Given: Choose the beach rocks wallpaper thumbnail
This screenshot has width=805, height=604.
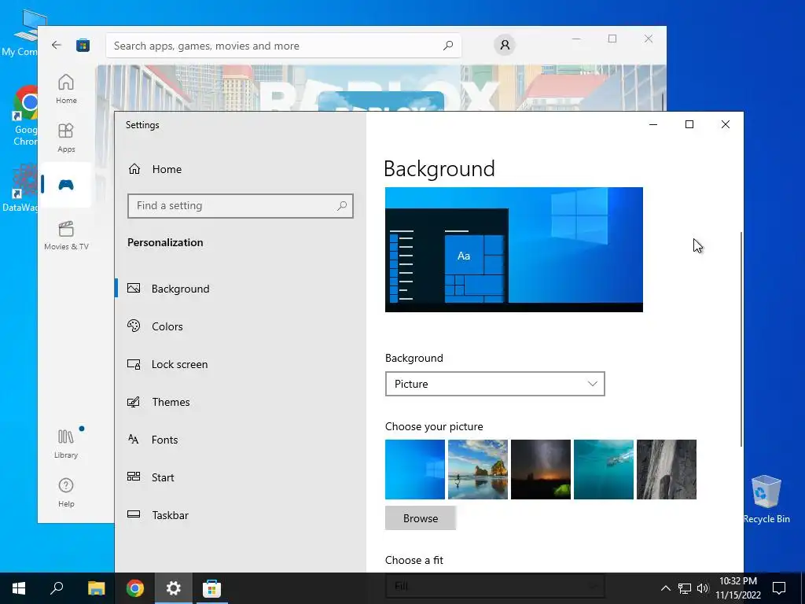Looking at the screenshot, I should point(478,470).
